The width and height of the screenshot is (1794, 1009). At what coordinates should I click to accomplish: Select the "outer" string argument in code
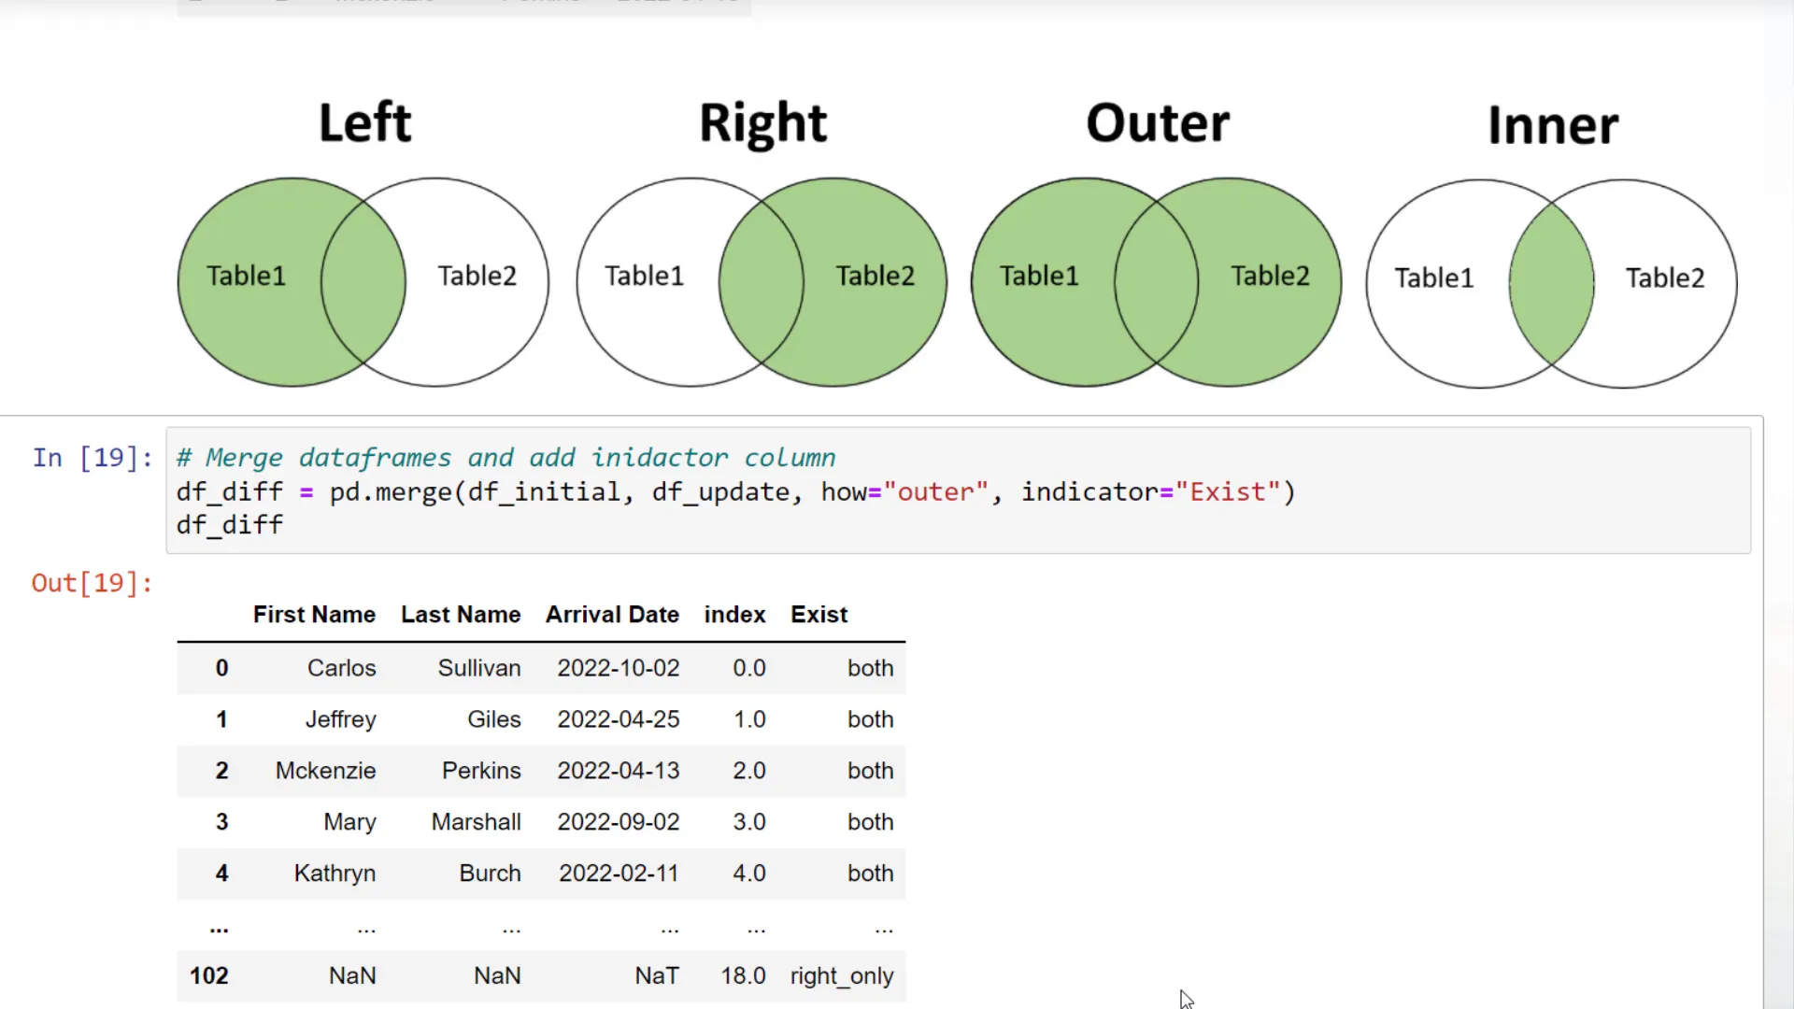(934, 491)
